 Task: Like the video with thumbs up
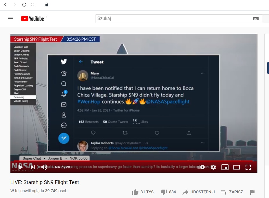[x=135, y=192]
